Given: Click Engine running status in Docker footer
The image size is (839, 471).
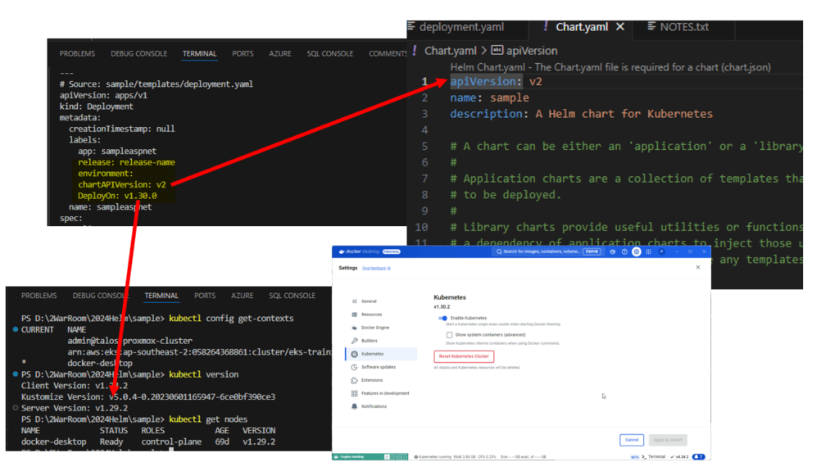Looking at the screenshot, I should coord(350,457).
